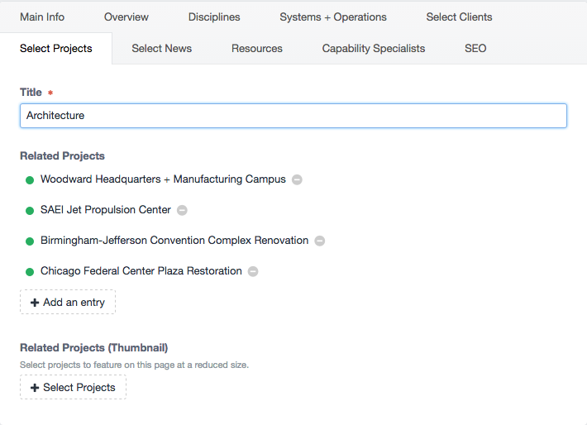Switch to the Overview tab

coord(126,17)
